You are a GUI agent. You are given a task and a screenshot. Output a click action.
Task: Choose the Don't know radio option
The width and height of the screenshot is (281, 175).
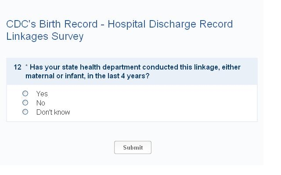click(x=25, y=112)
